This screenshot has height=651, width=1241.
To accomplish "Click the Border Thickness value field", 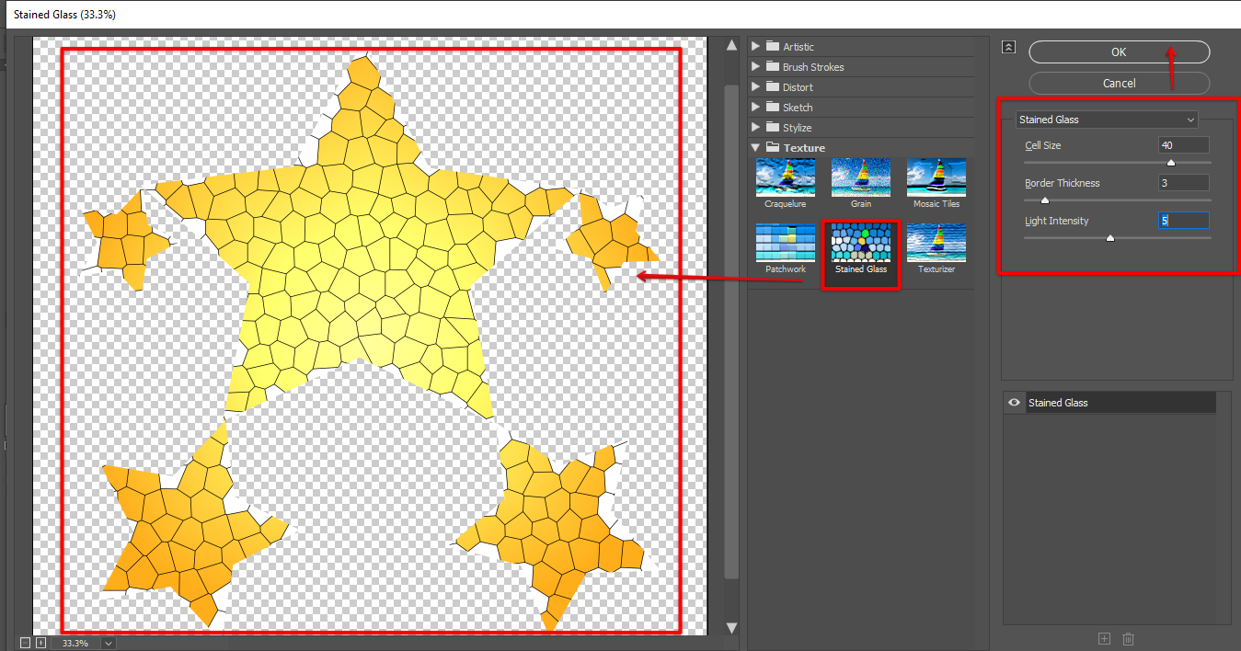I will tap(1183, 183).
